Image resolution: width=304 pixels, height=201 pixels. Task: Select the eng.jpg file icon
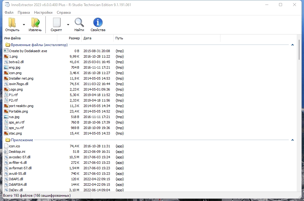[6, 67]
